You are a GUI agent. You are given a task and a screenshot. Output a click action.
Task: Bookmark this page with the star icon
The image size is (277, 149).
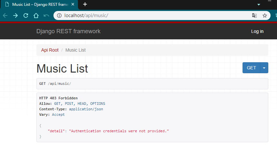[x=265, y=15]
